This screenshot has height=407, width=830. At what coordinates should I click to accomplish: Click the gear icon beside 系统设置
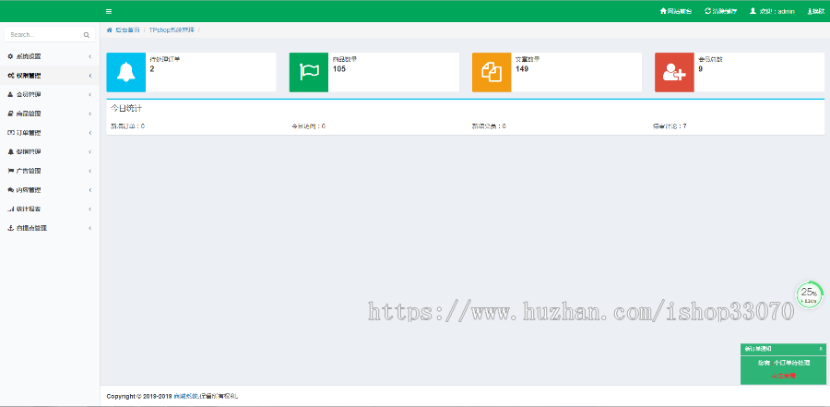[10, 56]
